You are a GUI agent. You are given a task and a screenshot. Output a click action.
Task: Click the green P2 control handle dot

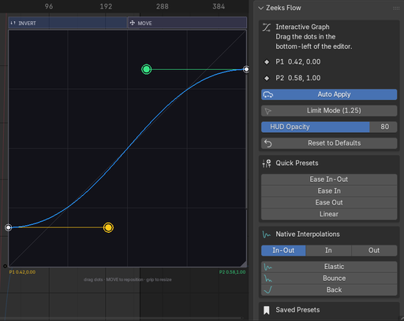146,69
